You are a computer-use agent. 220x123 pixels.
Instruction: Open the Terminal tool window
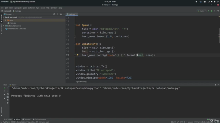pos(26,119)
